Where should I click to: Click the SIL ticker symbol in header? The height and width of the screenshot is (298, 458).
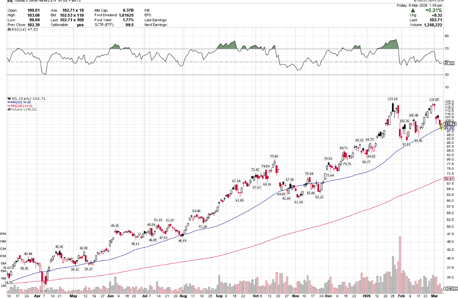pos(10,2)
